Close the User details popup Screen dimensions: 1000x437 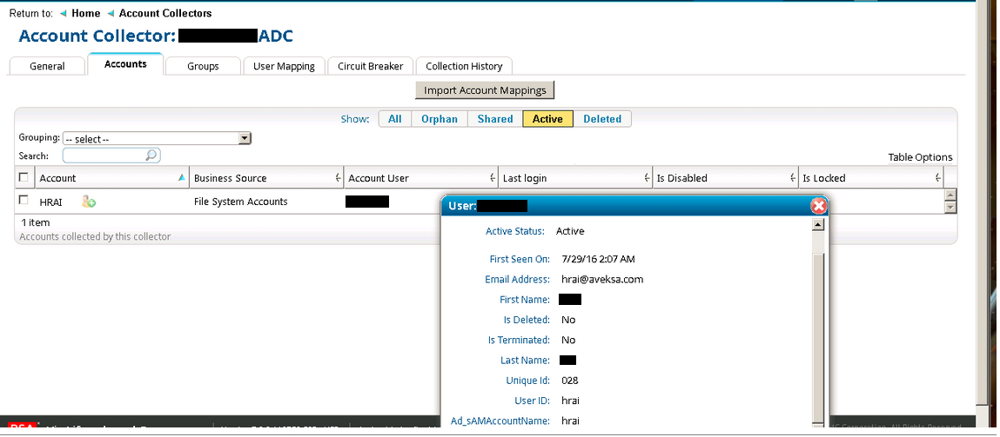tap(818, 206)
